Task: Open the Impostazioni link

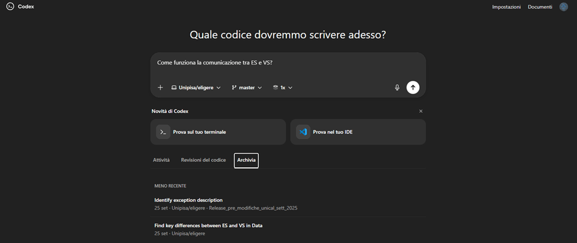Action: coord(506,7)
